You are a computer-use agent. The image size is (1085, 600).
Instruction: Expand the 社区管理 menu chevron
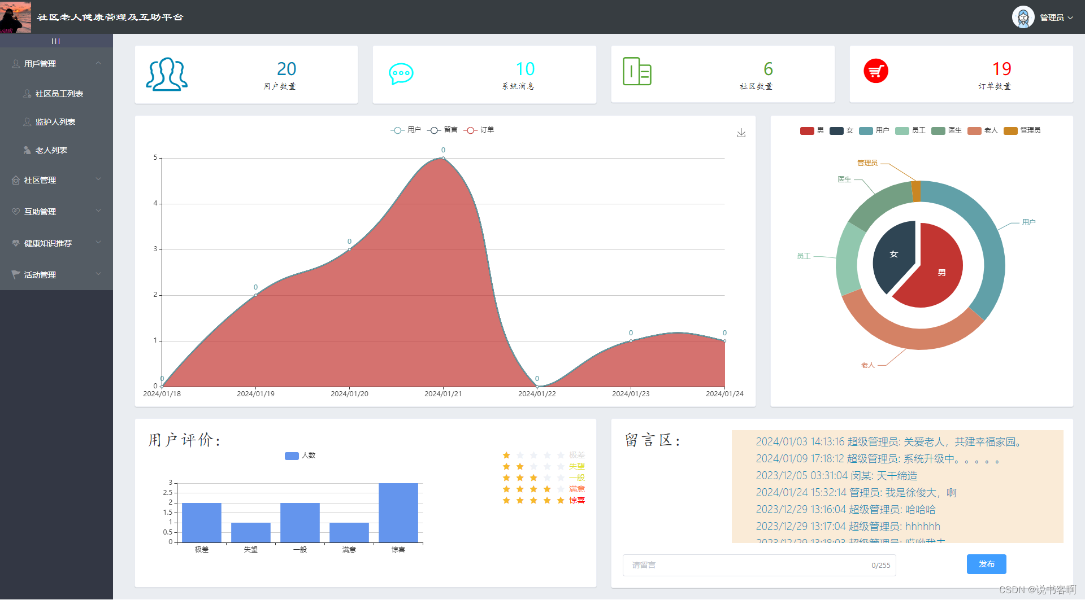click(x=98, y=179)
